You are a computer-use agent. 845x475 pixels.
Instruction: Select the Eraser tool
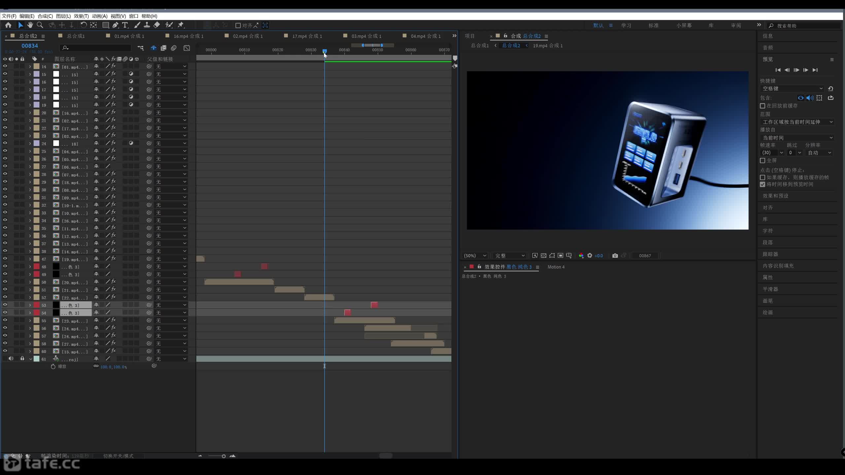[157, 25]
